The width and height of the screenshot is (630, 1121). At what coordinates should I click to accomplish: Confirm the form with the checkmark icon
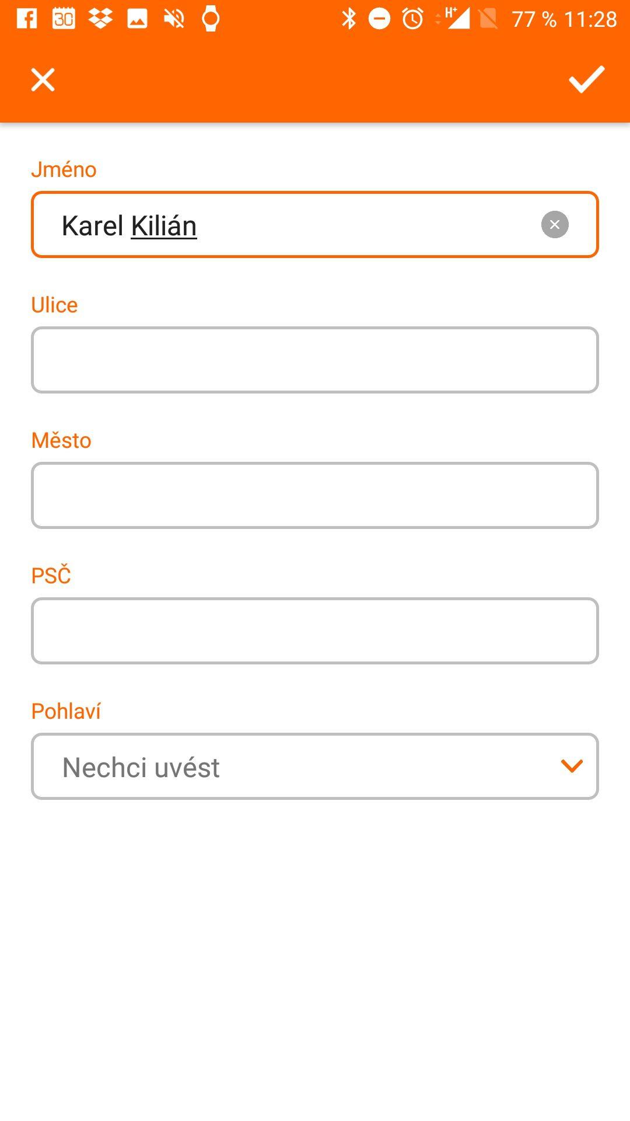click(586, 79)
